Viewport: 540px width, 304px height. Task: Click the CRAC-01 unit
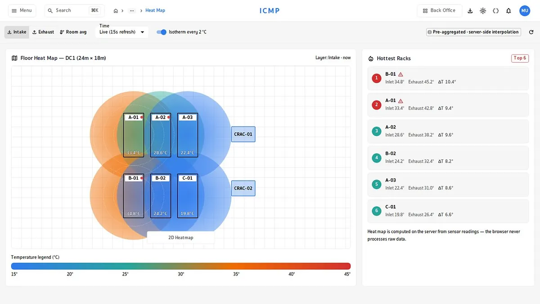[243, 134]
